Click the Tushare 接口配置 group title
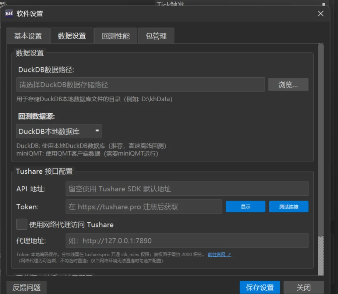 (45, 171)
